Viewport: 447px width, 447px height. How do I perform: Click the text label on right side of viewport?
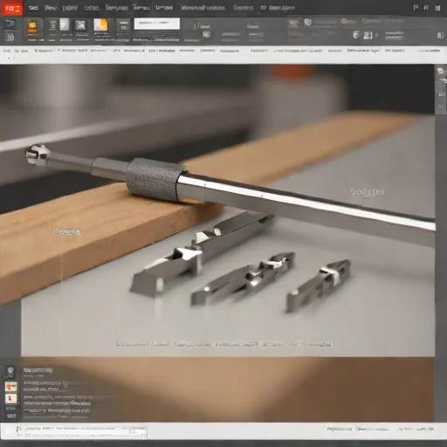(x=368, y=192)
